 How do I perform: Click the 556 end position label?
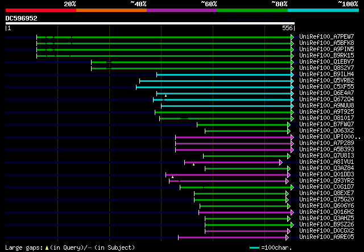click(287, 28)
